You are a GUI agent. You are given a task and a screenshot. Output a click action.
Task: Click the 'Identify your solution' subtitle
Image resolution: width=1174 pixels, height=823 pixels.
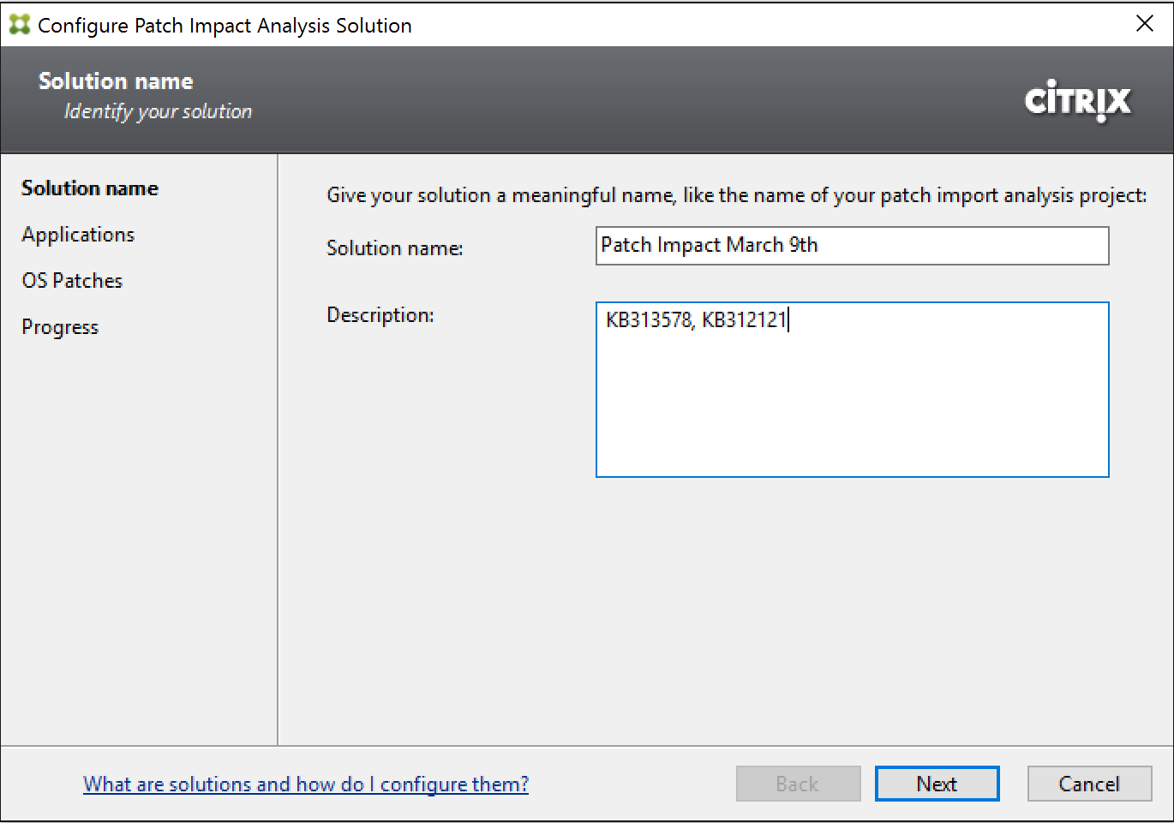pos(158,111)
